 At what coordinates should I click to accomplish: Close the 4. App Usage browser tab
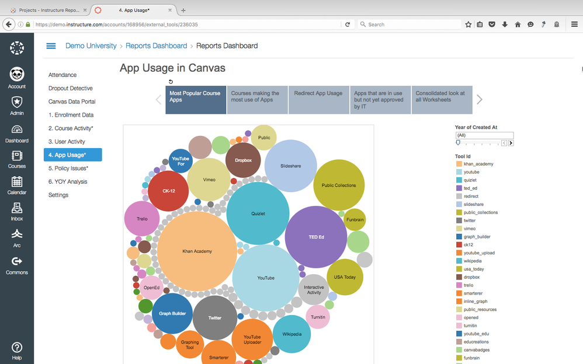click(170, 10)
